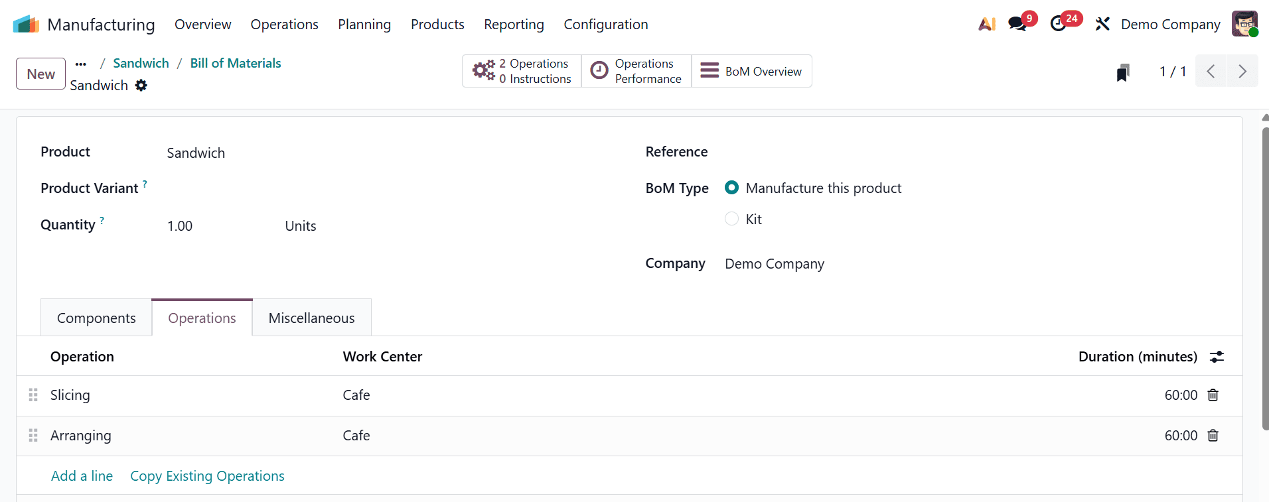
Task: Open the activities clock icon
Action: pyautogui.click(x=1059, y=25)
